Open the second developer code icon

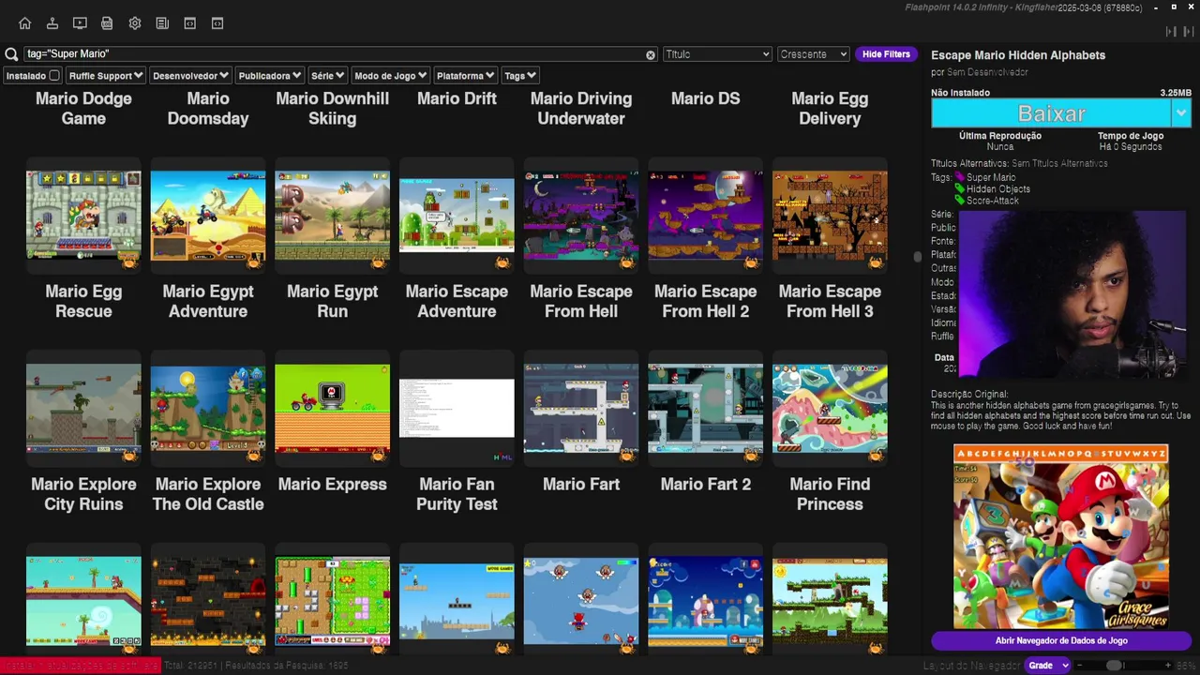click(x=217, y=23)
